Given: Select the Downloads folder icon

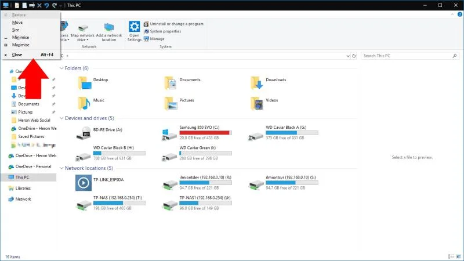Looking at the screenshot, I should click(256, 83).
